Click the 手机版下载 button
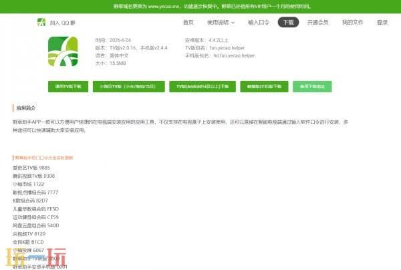401x270 pixels. tap(264, 86)
